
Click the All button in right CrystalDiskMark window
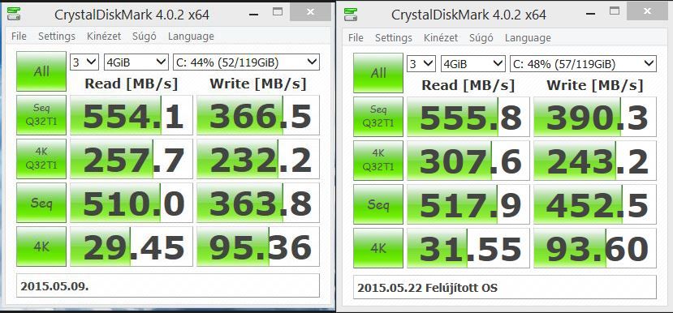[378, 73]
